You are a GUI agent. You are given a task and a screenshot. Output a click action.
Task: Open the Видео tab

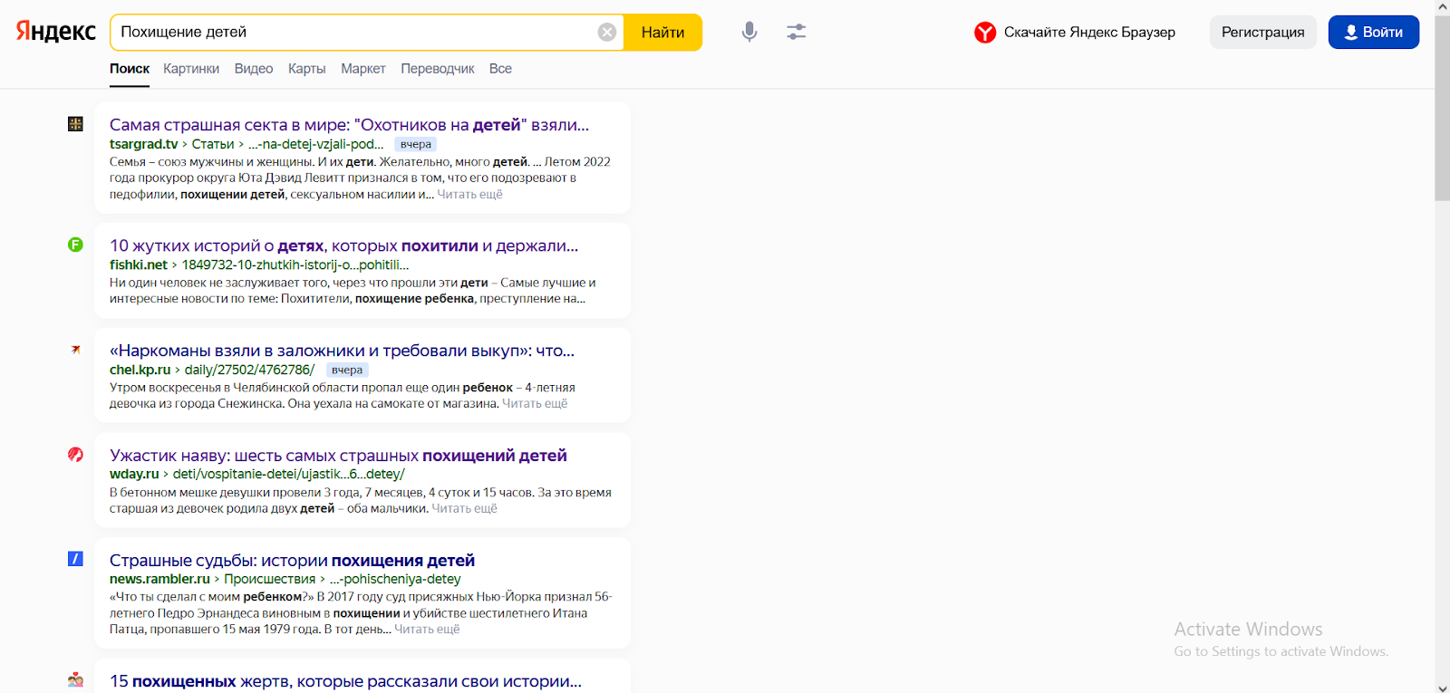point(254,69)
